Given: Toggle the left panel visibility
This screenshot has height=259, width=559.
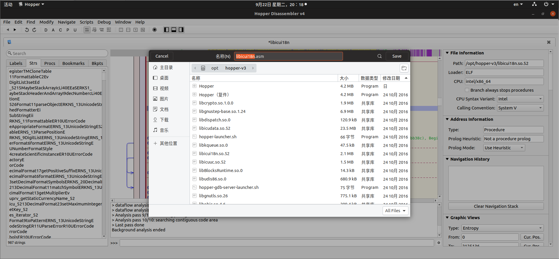Looking at the screenshot, I should pyautogui.click(x=167, y=30).
